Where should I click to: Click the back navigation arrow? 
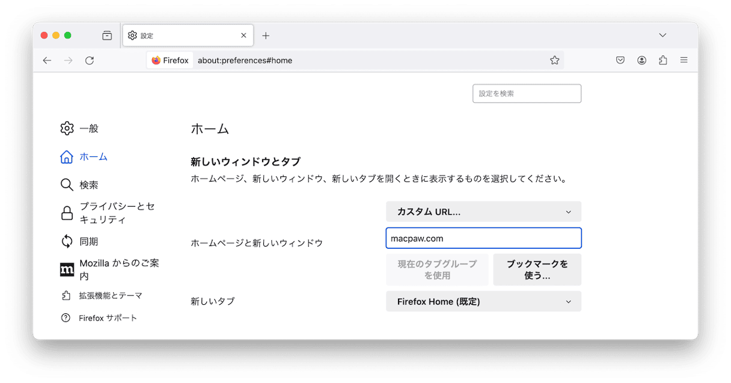[x=47, y=60]
